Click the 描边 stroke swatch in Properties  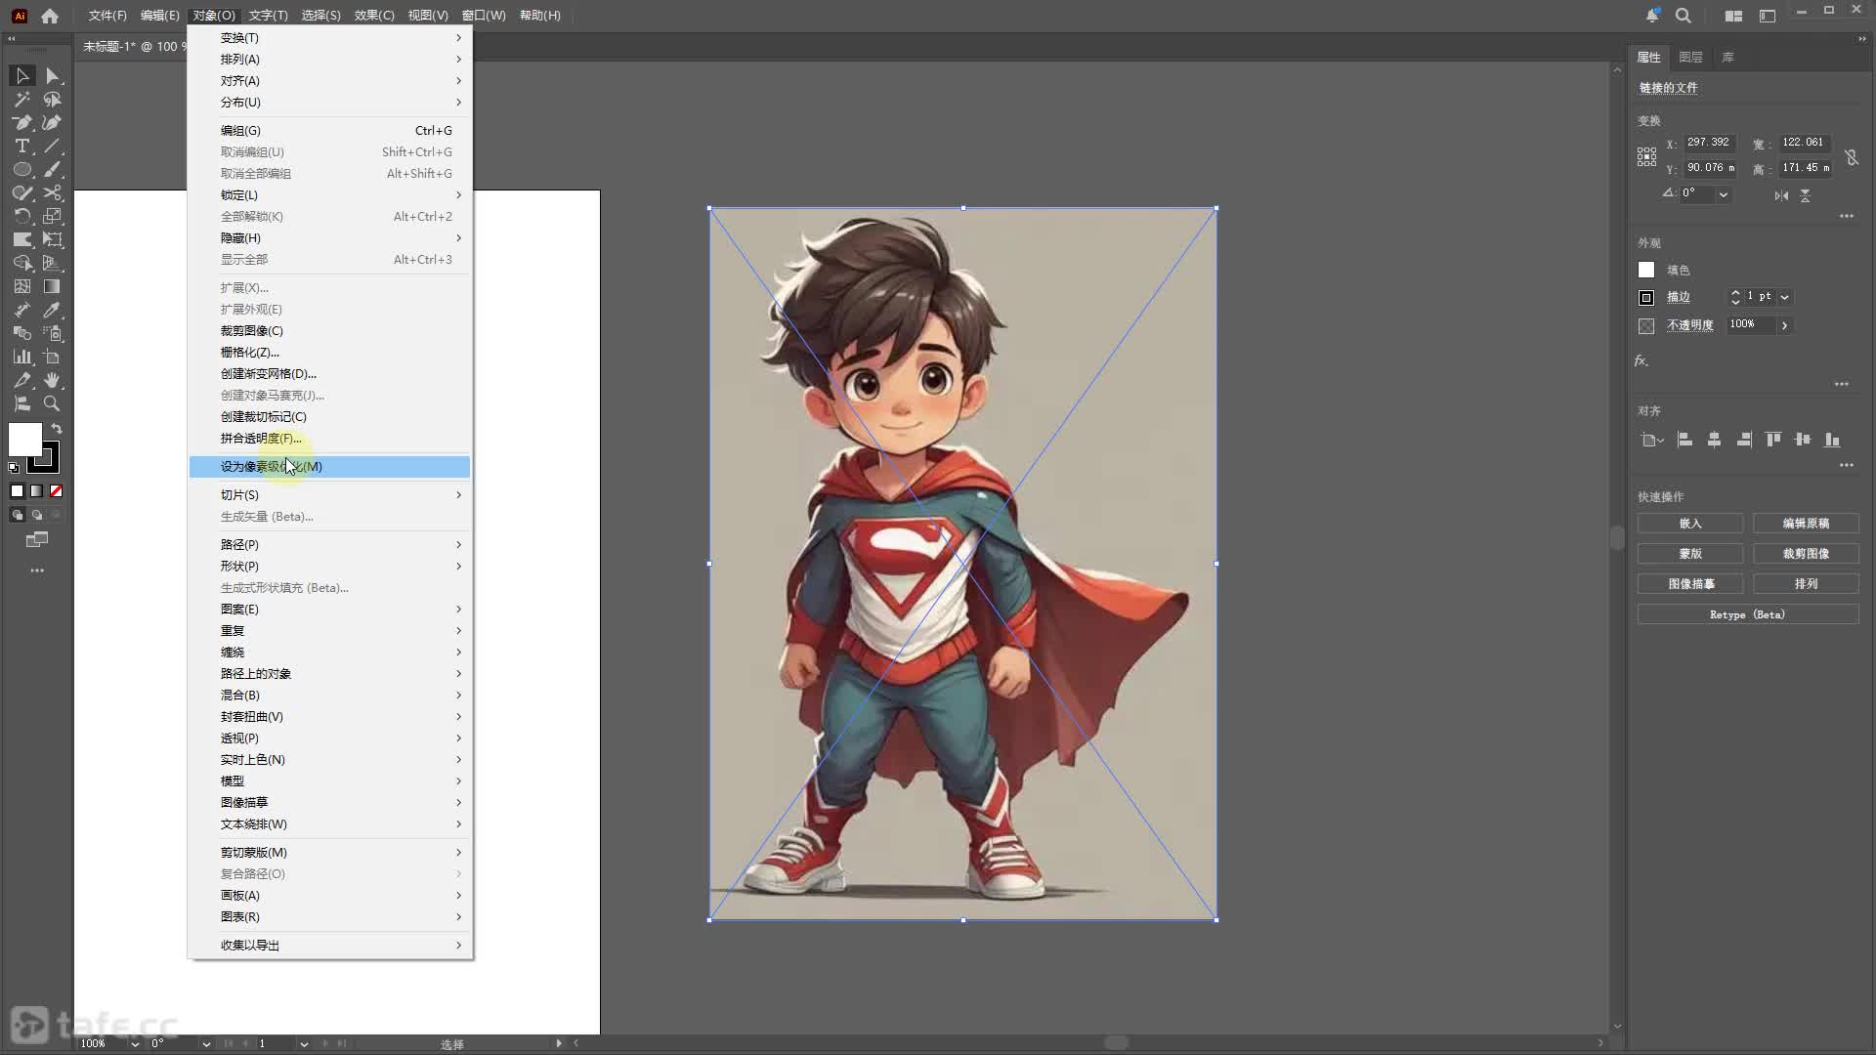pos(1646,298)
